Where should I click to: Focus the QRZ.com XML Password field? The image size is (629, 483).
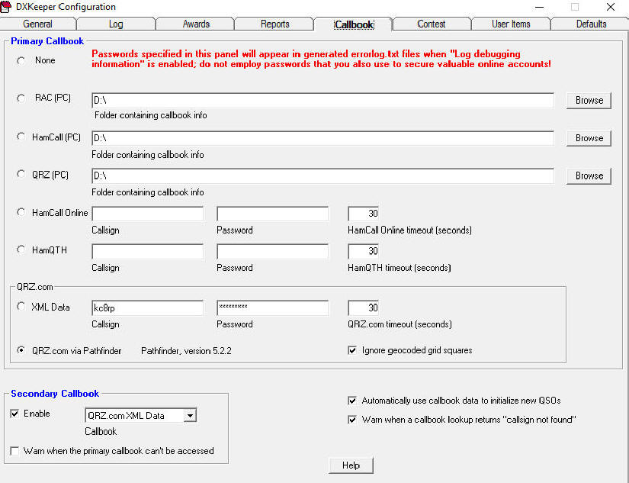[272, 308]
